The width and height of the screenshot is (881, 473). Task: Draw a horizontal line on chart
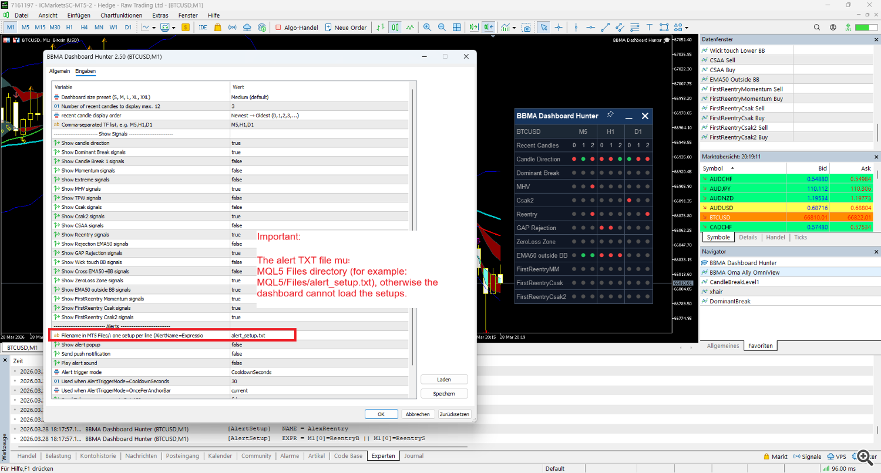pyautogui.click(x=590, y=27)
